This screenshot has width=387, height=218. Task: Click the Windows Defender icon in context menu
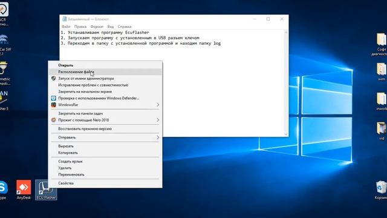pos(53,98)
